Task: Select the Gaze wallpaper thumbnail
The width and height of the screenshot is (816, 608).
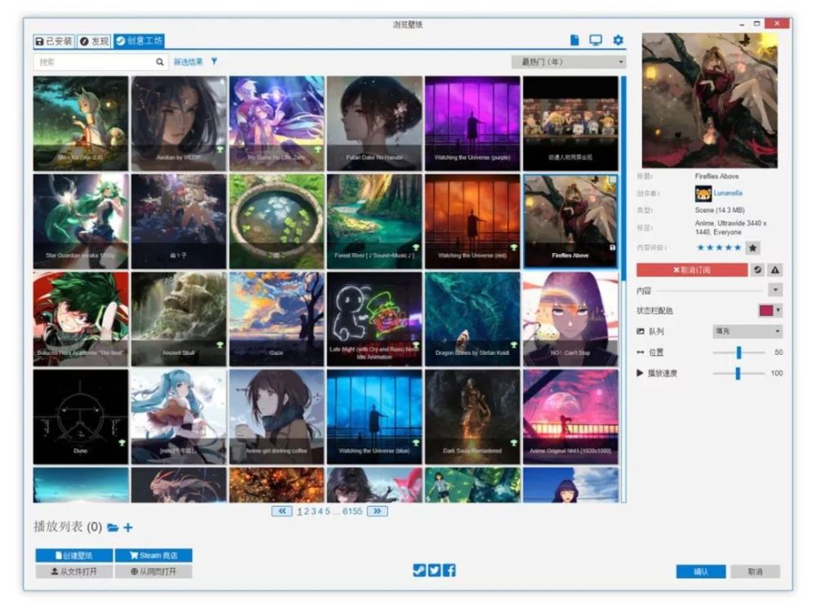Action: point(277,319)
